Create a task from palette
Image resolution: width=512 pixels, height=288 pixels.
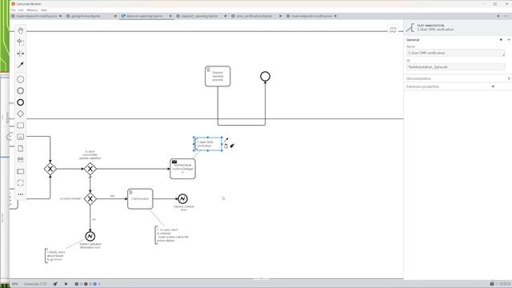pos(20,126)
